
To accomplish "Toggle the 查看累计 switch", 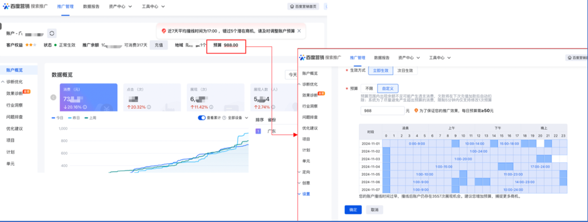I will (202, 118).
